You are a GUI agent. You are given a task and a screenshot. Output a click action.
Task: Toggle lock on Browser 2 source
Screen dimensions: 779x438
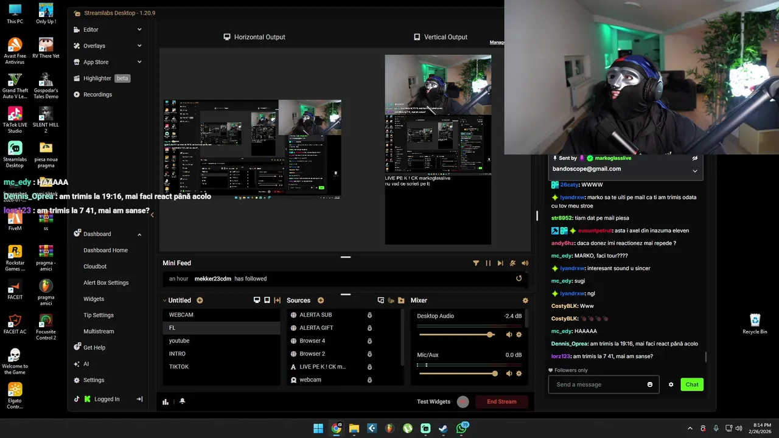point(369,354)
